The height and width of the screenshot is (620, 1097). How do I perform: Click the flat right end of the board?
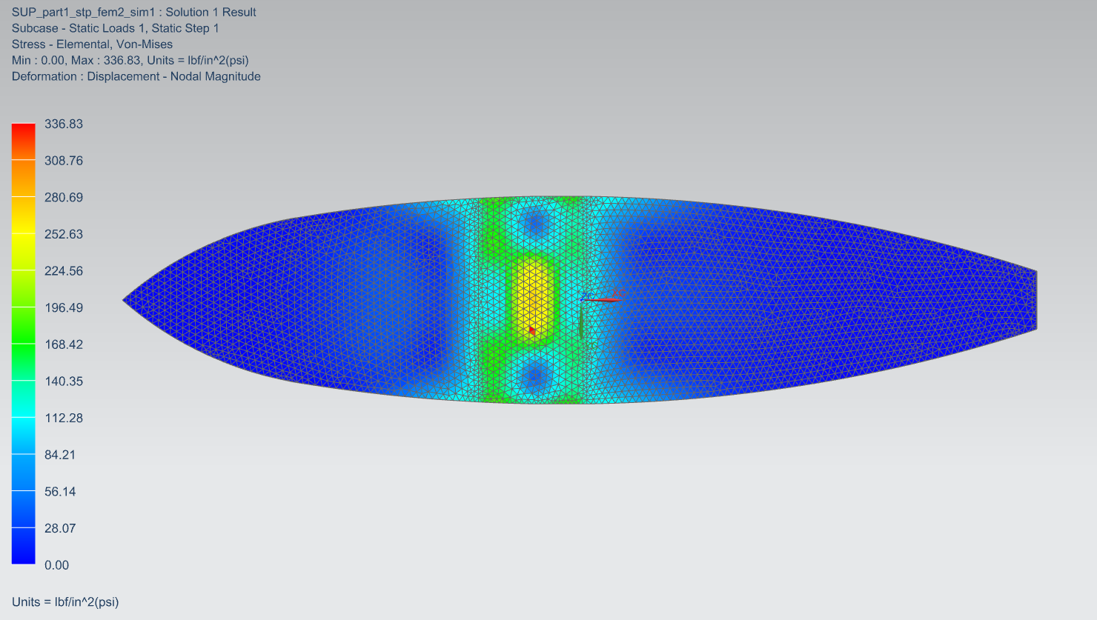1035,300
